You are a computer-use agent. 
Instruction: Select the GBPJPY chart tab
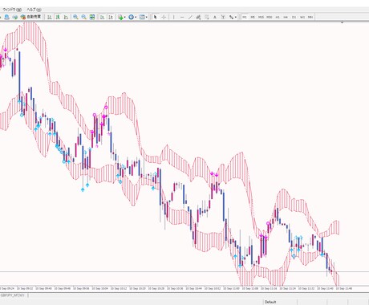click(13, 295)
